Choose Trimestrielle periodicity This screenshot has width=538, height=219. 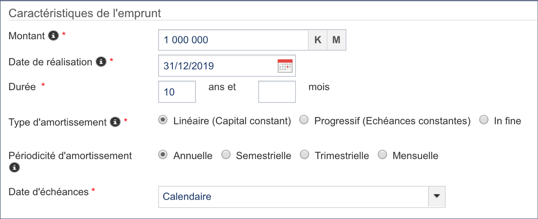(305, 154)
